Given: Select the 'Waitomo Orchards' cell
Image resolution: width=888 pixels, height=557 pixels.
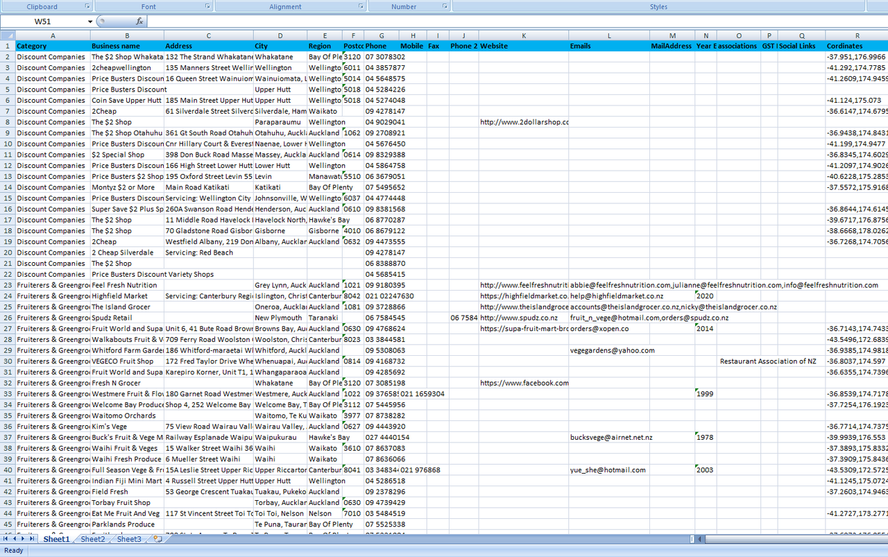Looking at the screenshot, I should click(127, 415).
